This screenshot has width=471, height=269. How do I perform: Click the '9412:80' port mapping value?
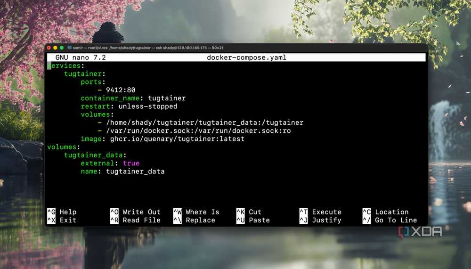121,90
